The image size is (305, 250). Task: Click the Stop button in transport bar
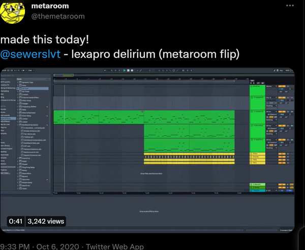pyautogui.click(x=128, y=70)
